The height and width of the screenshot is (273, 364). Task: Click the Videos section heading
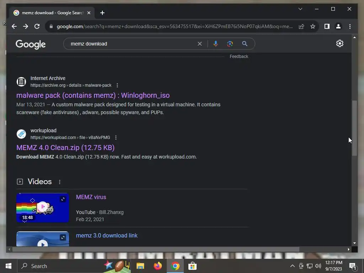(x=40, y=182)
